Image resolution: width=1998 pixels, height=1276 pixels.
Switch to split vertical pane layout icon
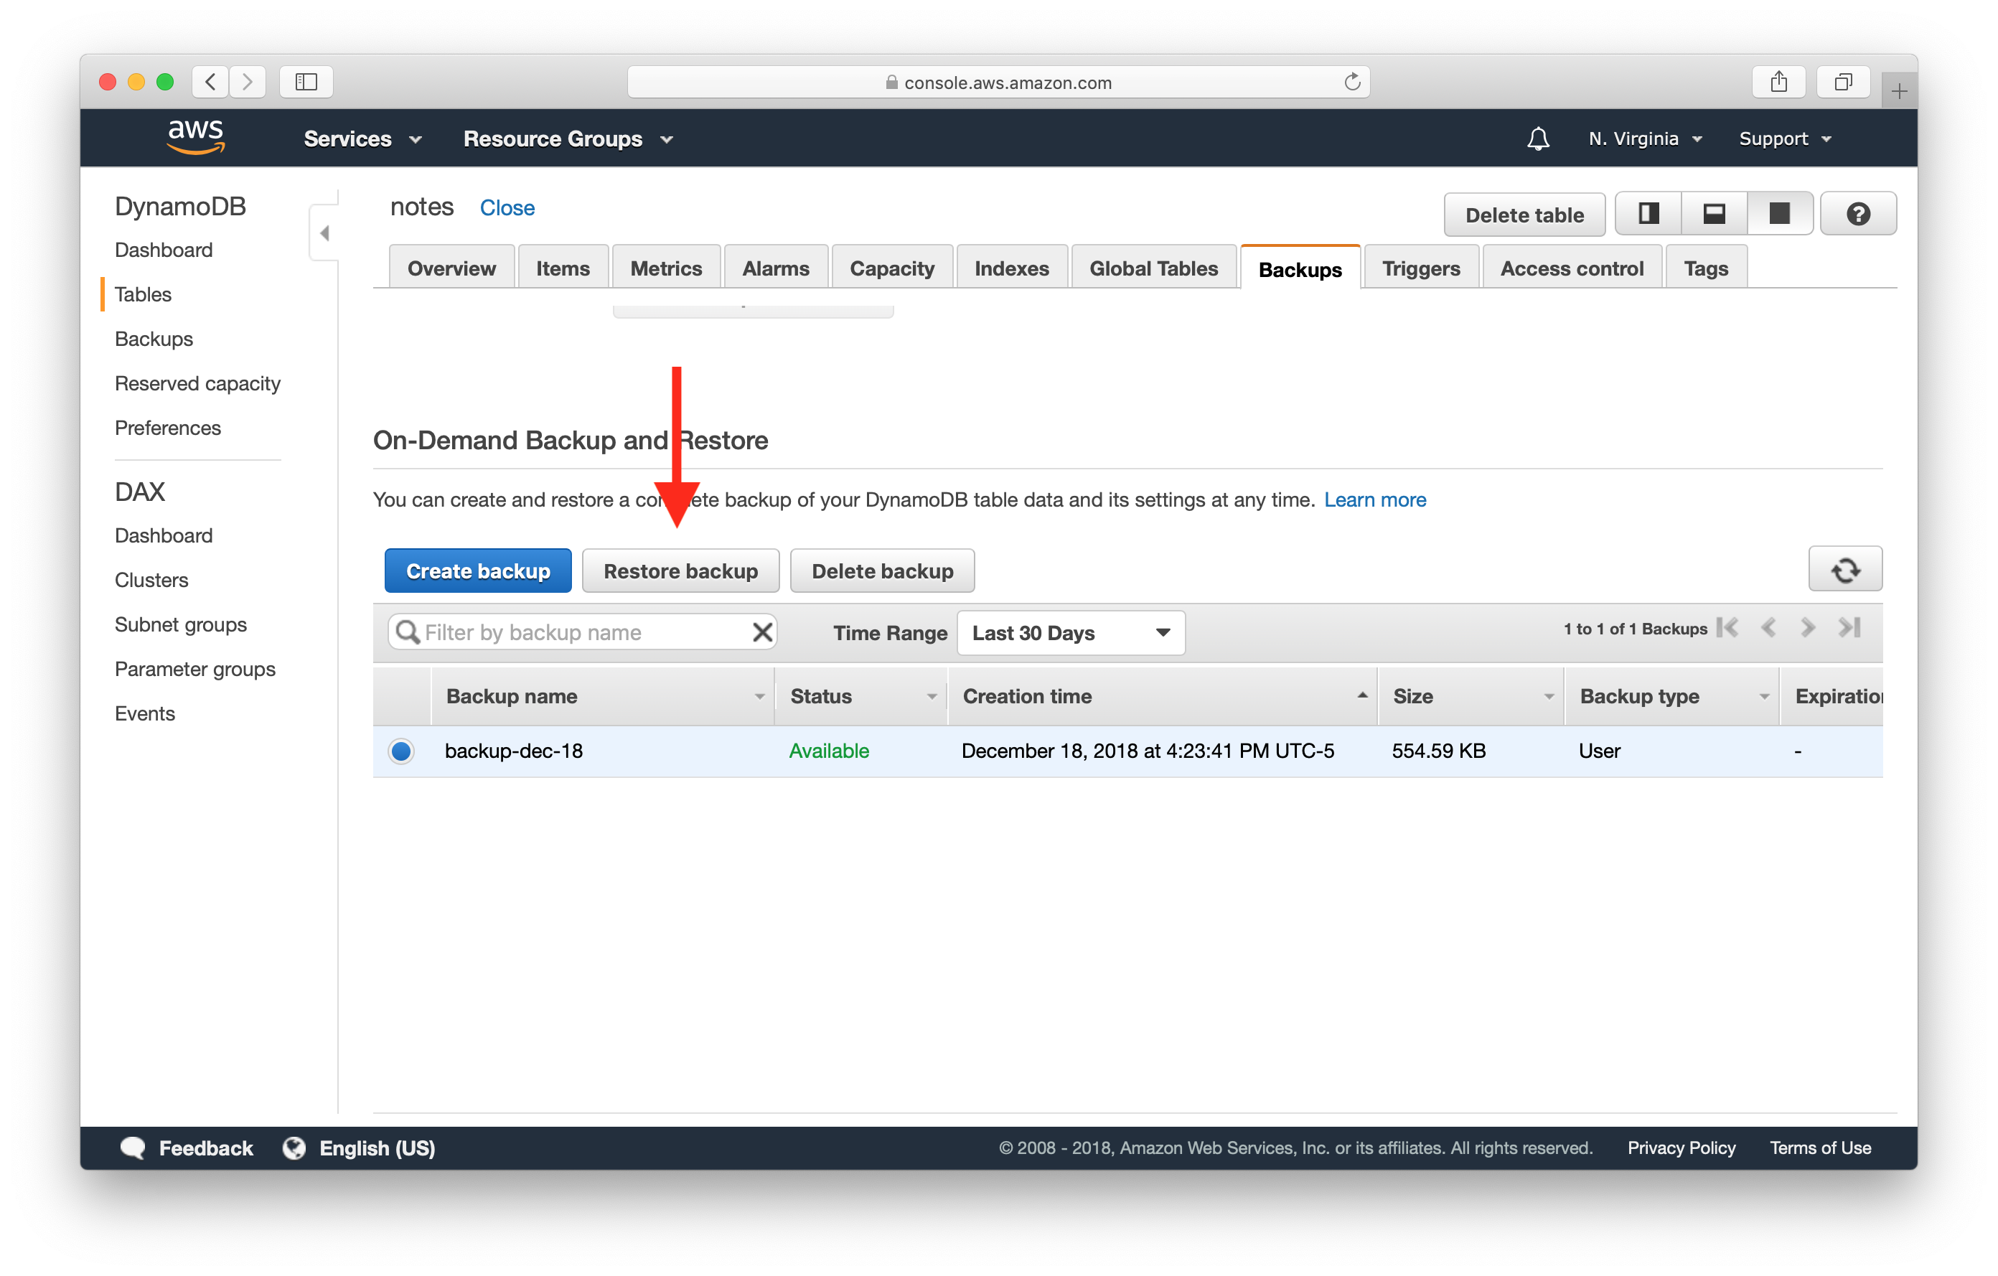point(1648,214)
